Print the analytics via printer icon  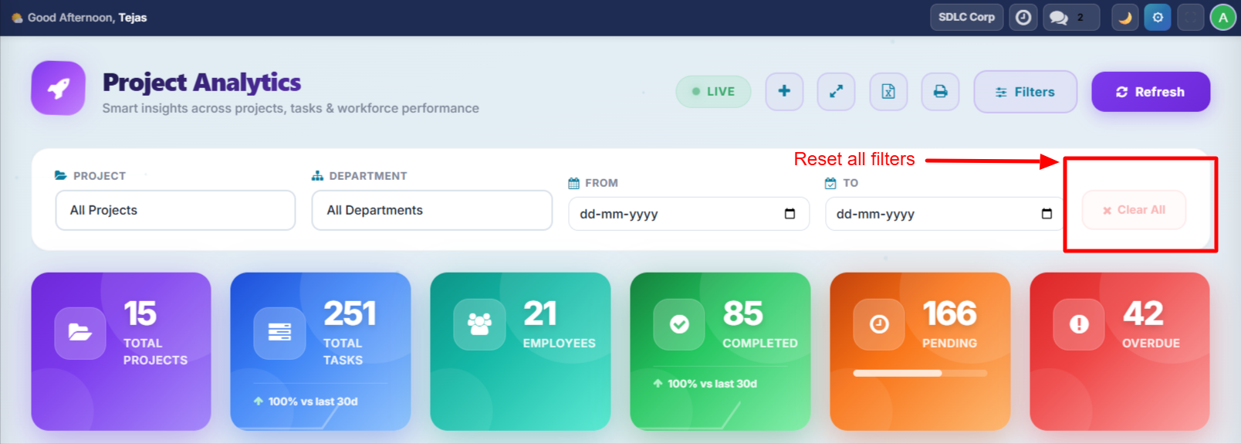click(940, 92)
